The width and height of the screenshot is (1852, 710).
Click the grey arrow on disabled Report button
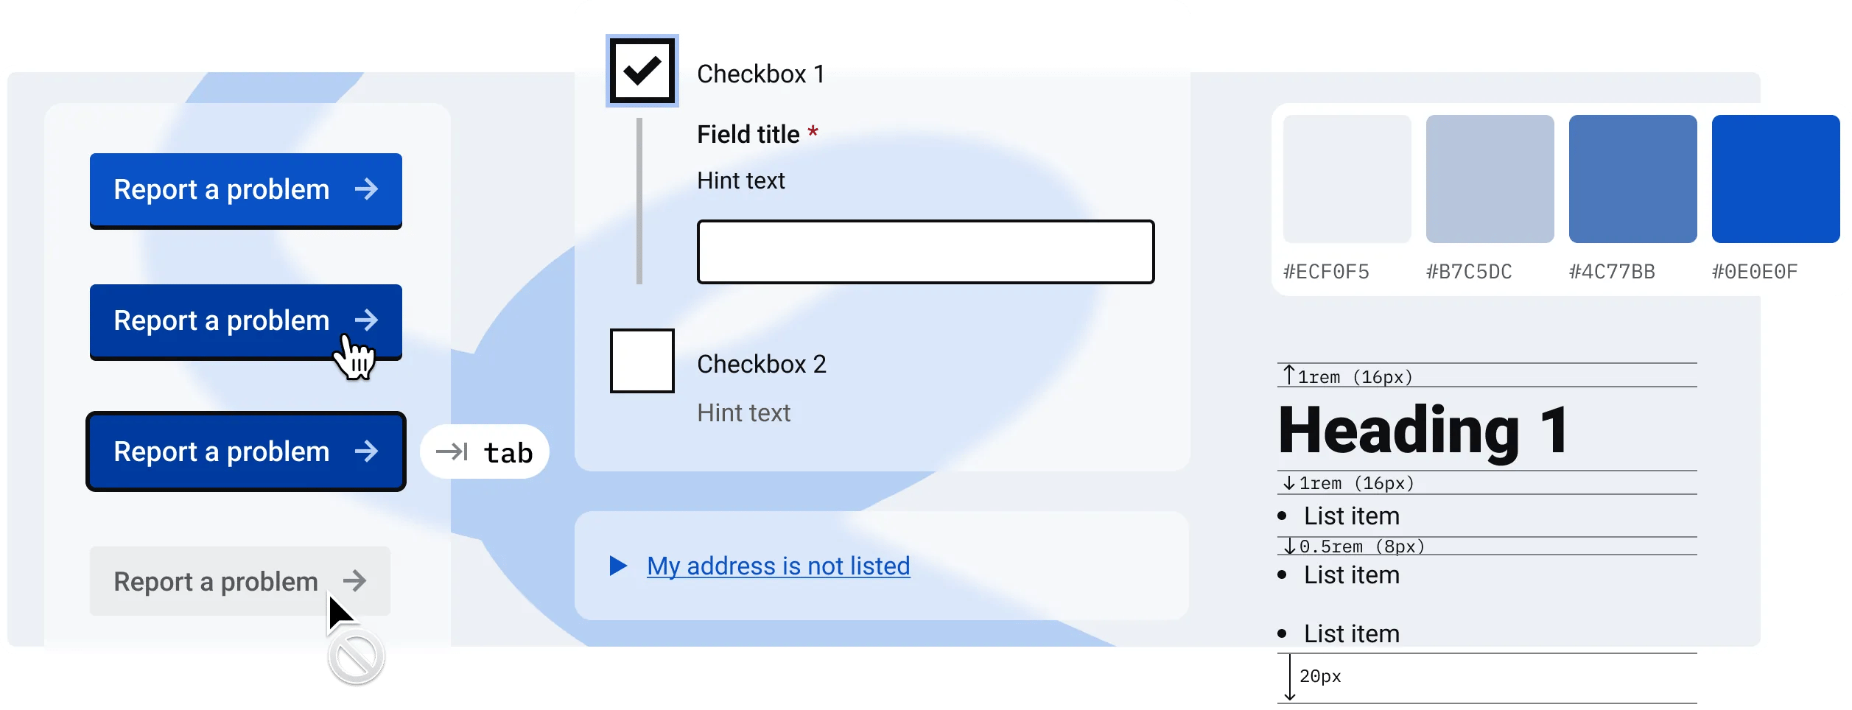point(355,581)
